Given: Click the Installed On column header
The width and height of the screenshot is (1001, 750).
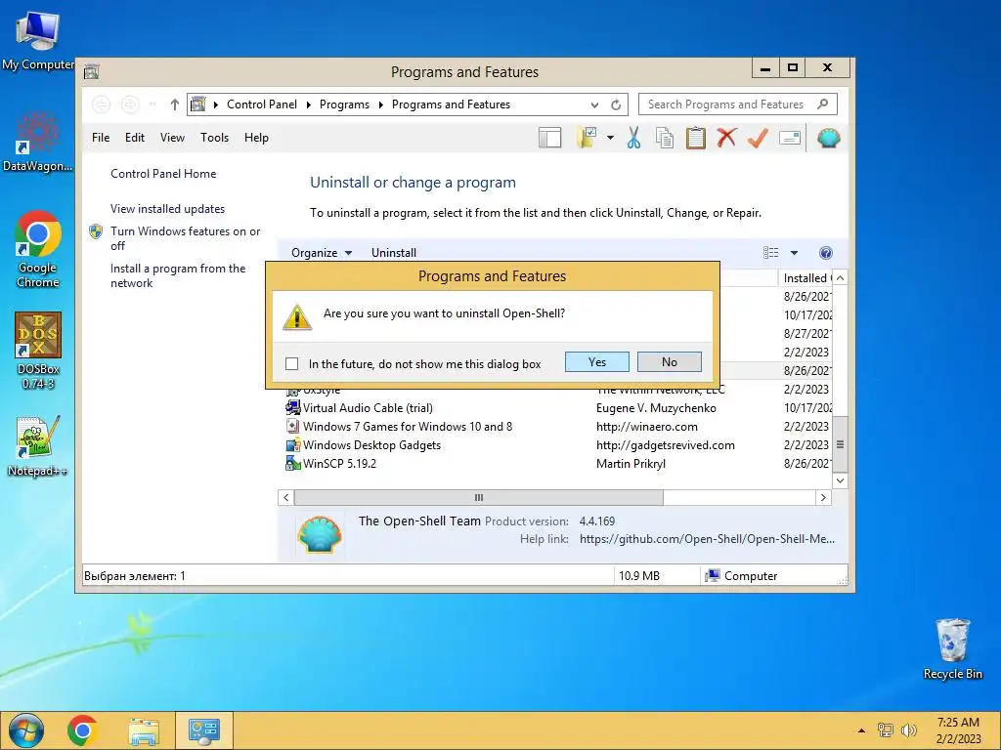Looking at the screenshot, I should (x=805, y=278).
